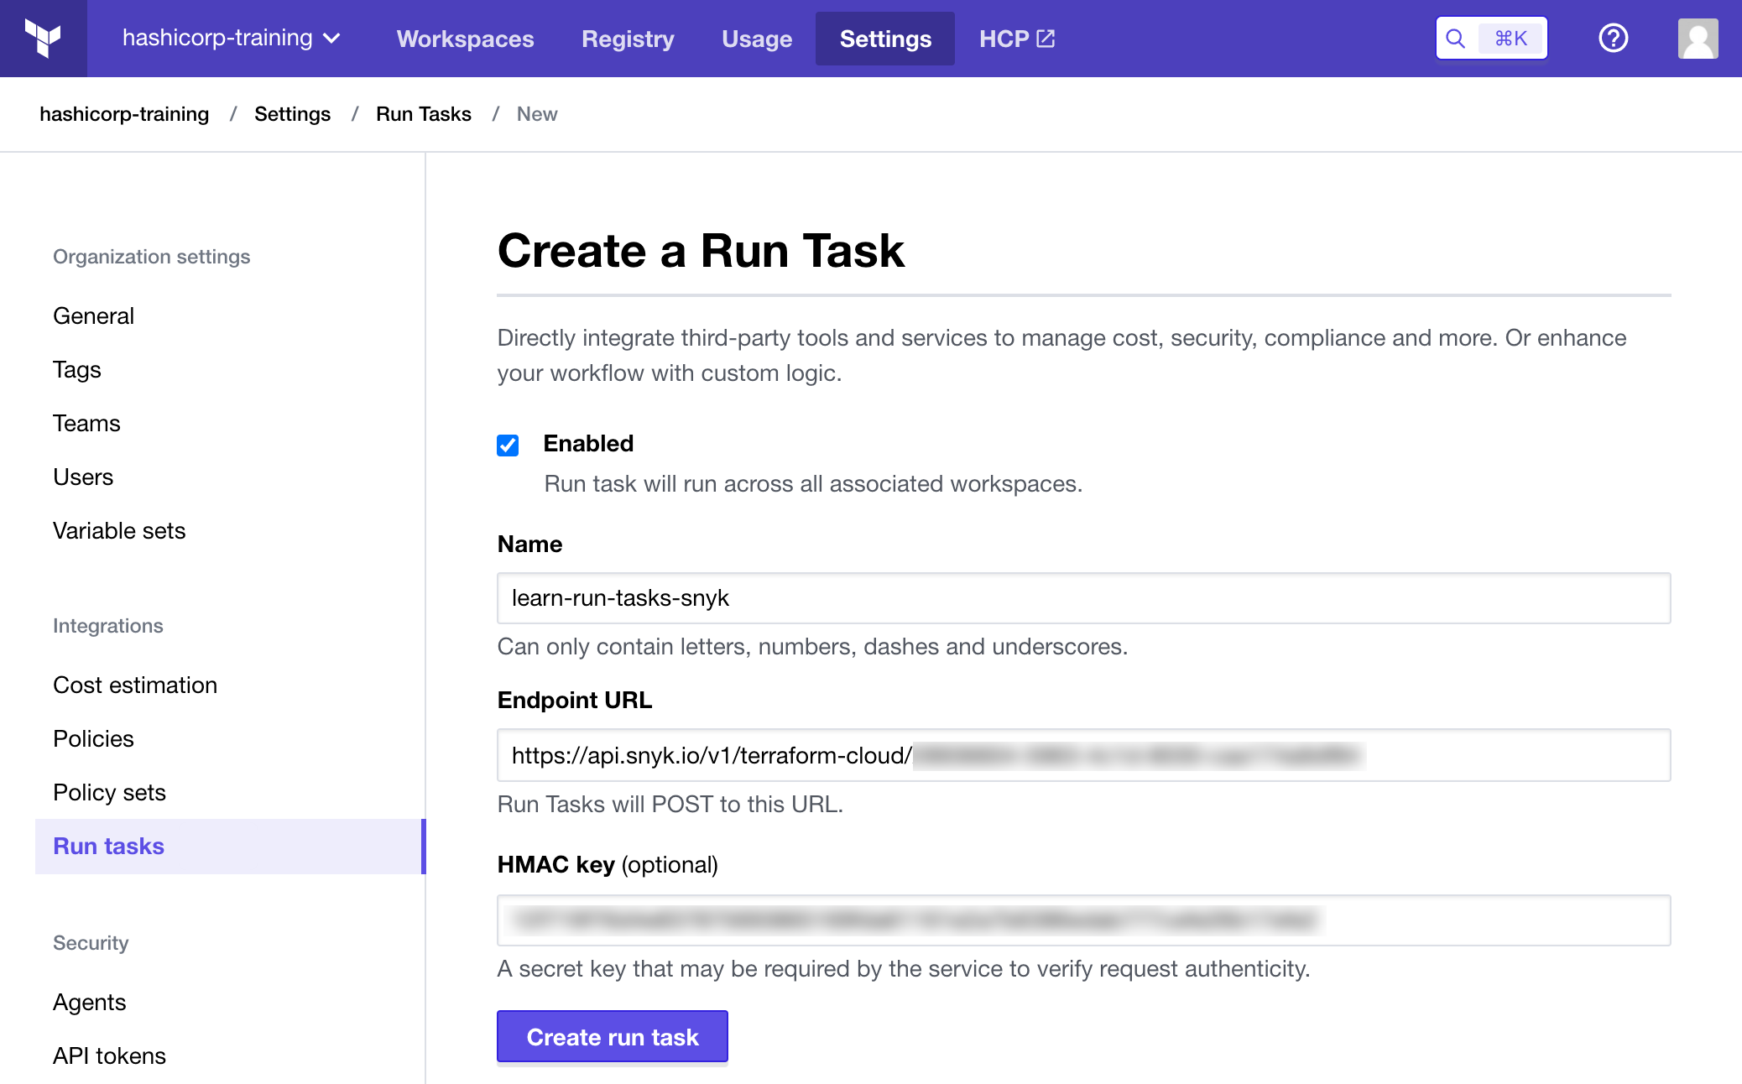Open General organization settings
This screenshot has width=1742, height=1084.
(93, 315)
